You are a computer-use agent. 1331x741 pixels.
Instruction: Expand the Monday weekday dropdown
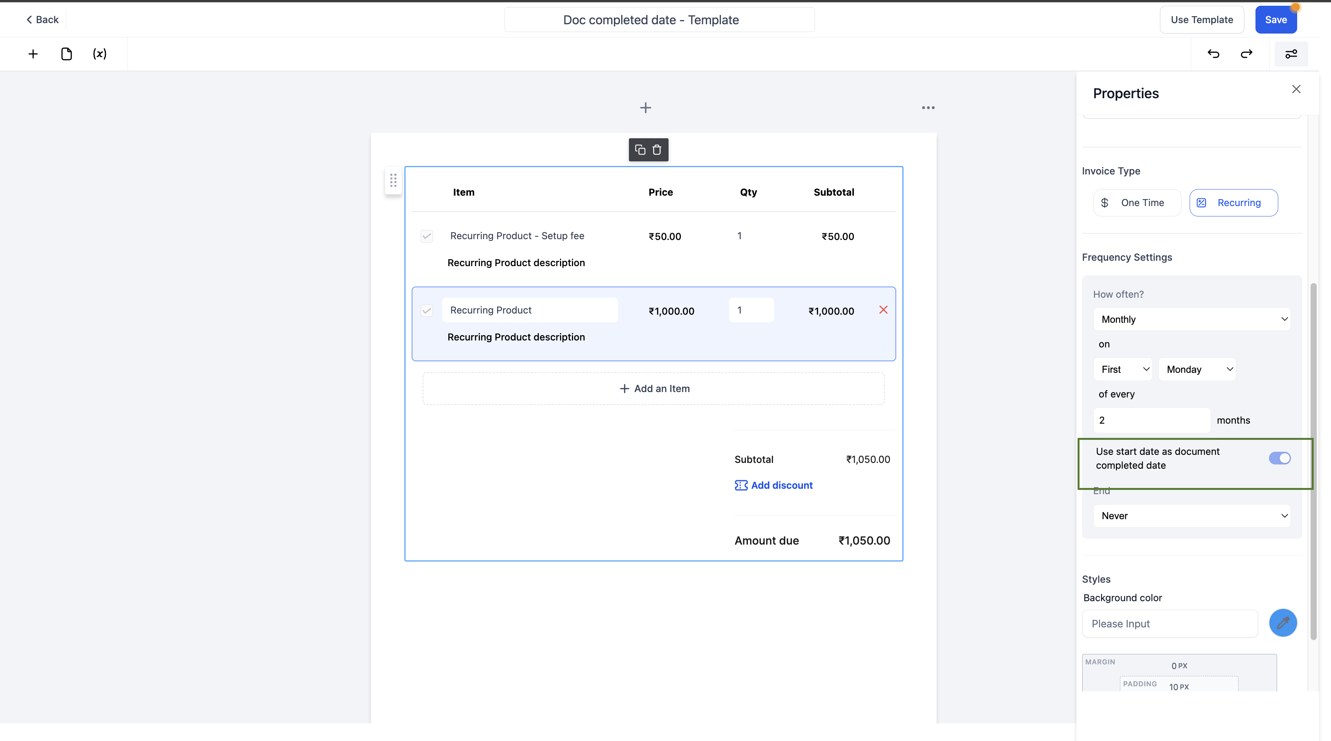click(1197, 369)
